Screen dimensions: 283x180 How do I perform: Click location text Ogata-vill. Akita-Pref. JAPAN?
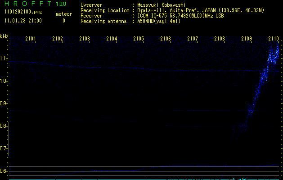coord(176,10)
